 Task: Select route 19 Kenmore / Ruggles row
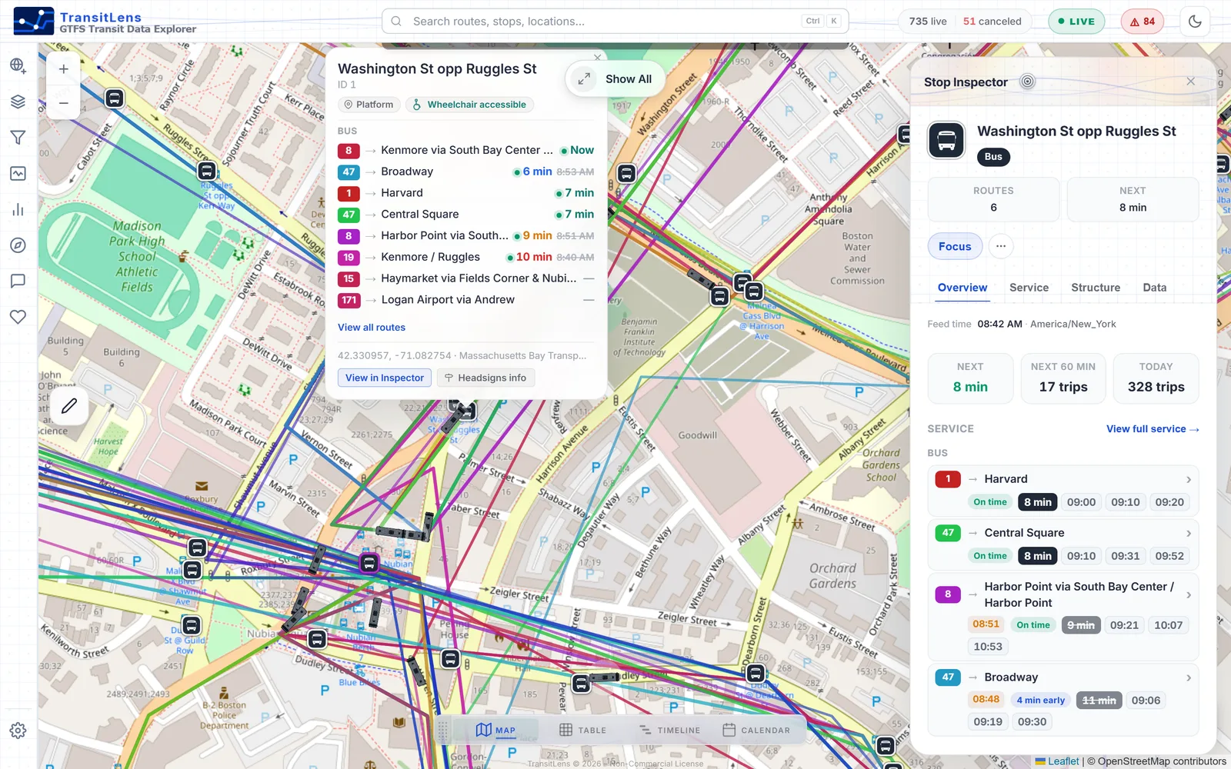[x=466, y=257]
